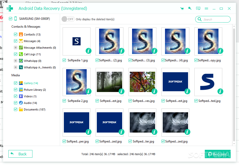Select the Softped...ter.jpg frost thumbnail
Viewport: 239px width, 165px height.
coord(142,122)
